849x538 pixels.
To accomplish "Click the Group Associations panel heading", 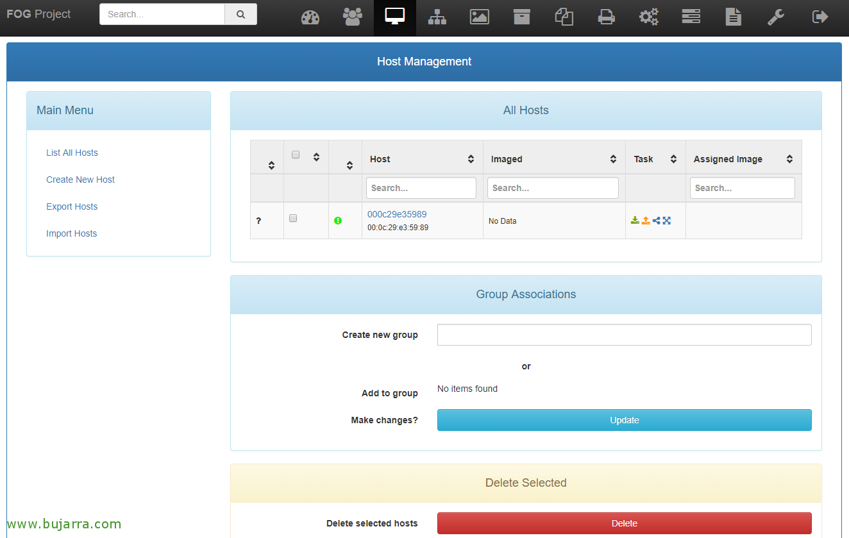I will point(526,294).
